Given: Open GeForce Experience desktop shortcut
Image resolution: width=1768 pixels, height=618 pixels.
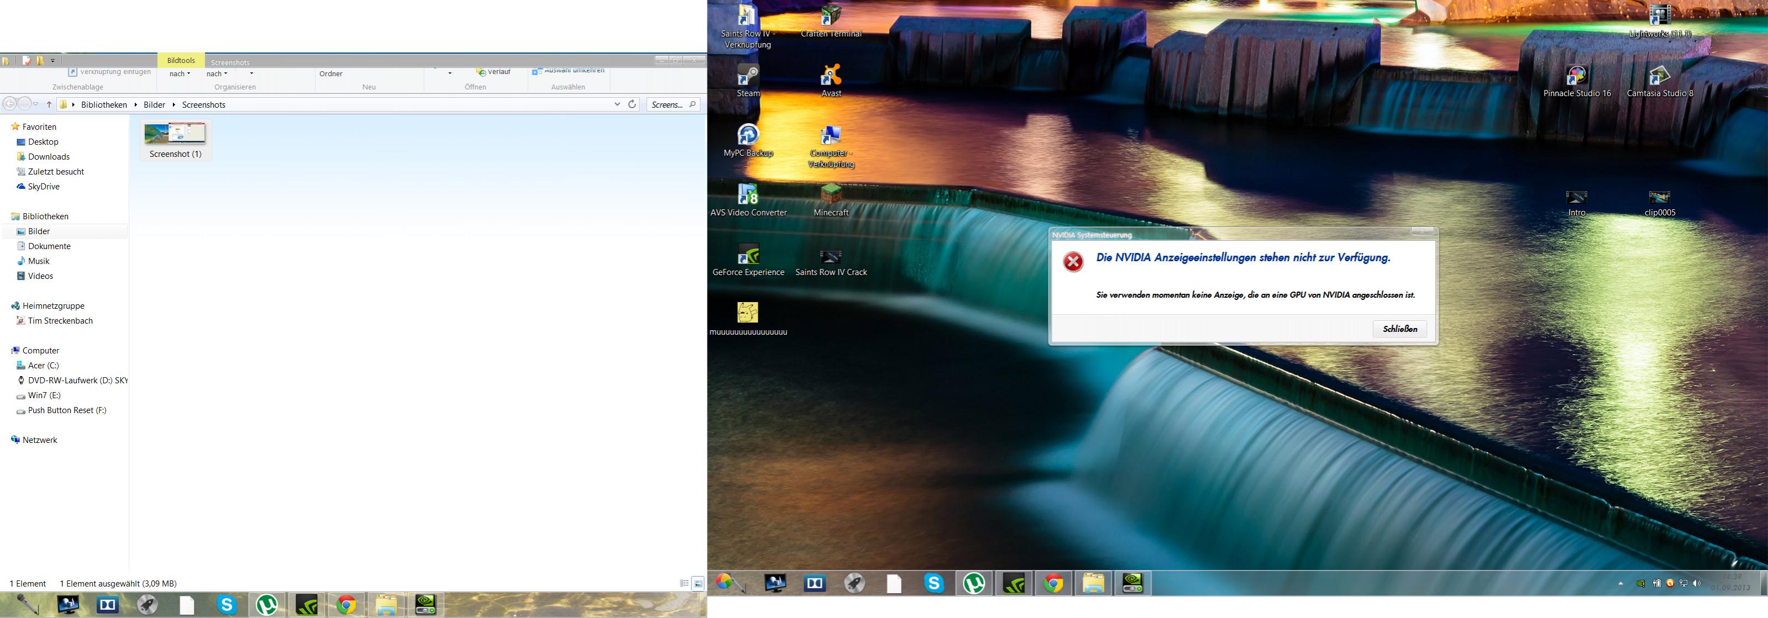Looking at the screenshot, I should [x=748, y=255].
